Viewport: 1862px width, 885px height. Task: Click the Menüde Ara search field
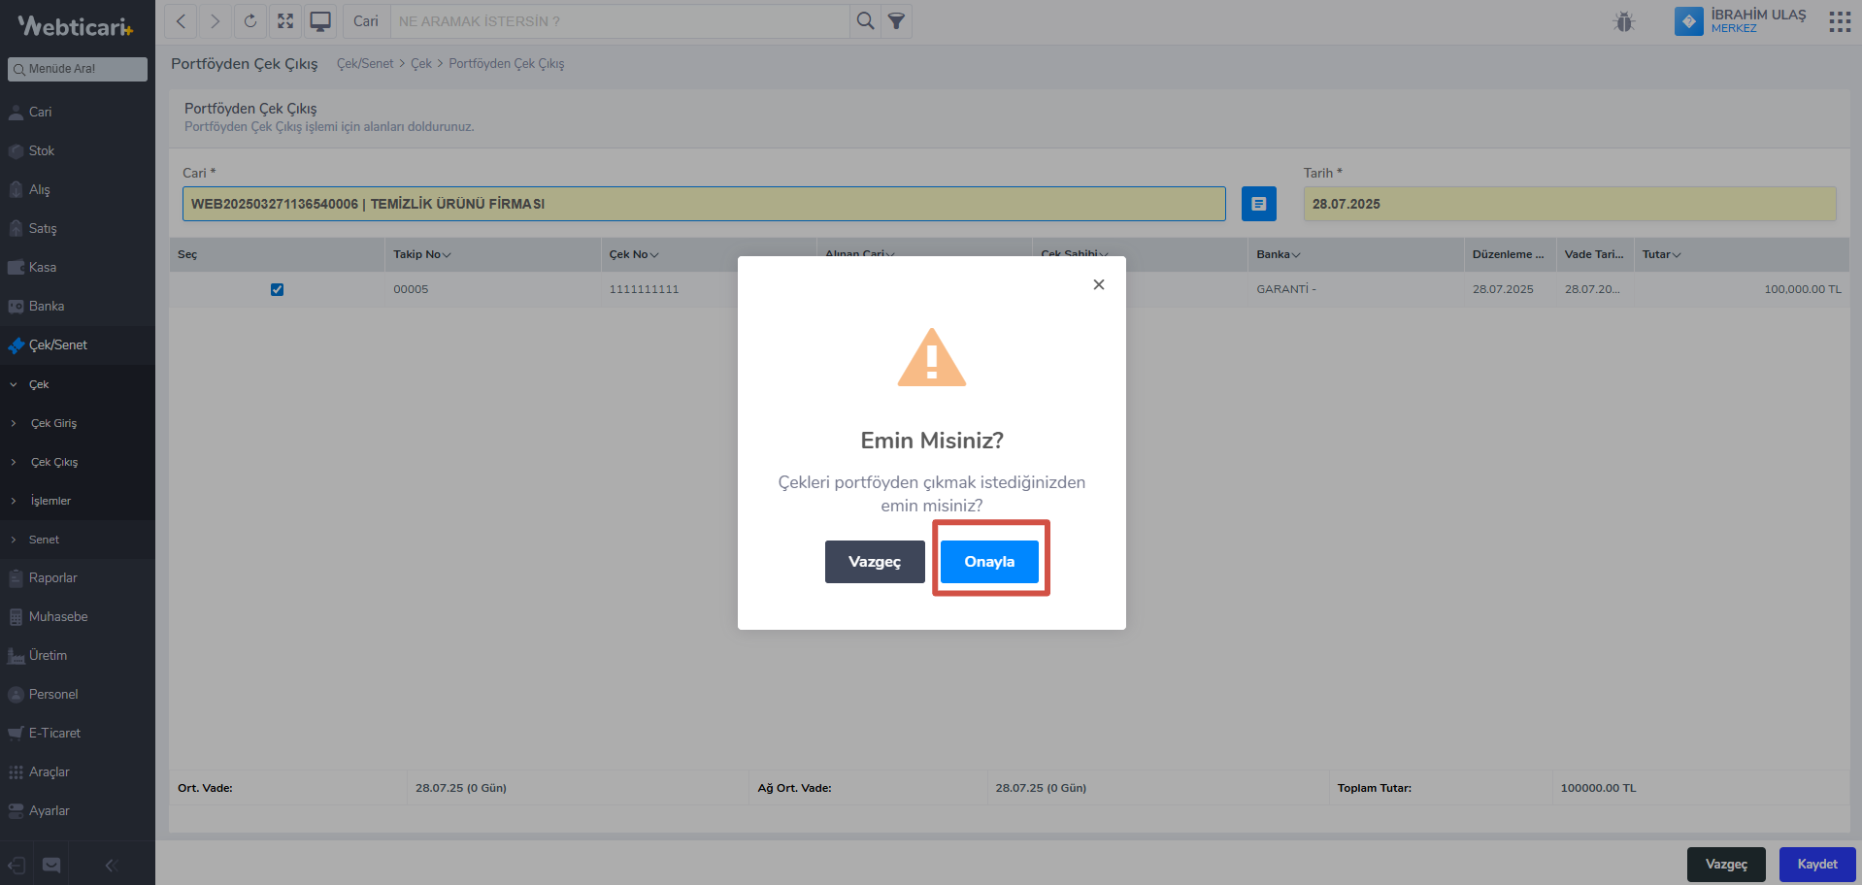(78, 69)
